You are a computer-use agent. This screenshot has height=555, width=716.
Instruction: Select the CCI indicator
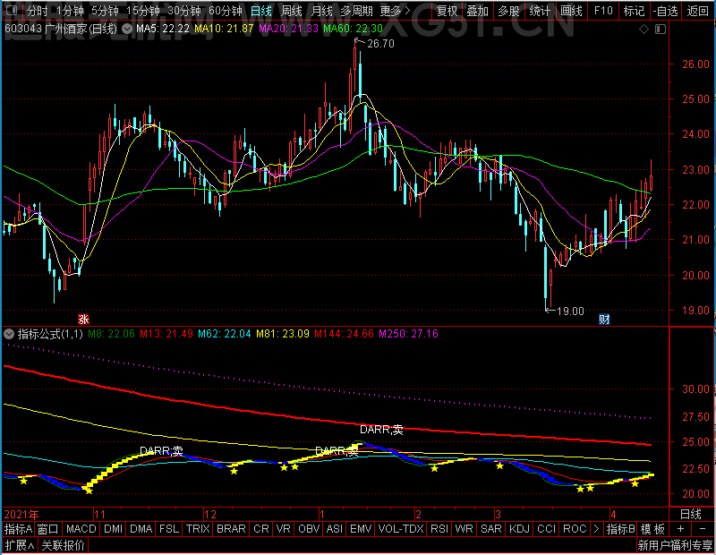(x=547, y=529)
